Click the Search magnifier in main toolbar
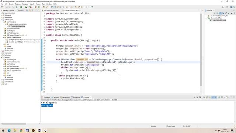 222,7
